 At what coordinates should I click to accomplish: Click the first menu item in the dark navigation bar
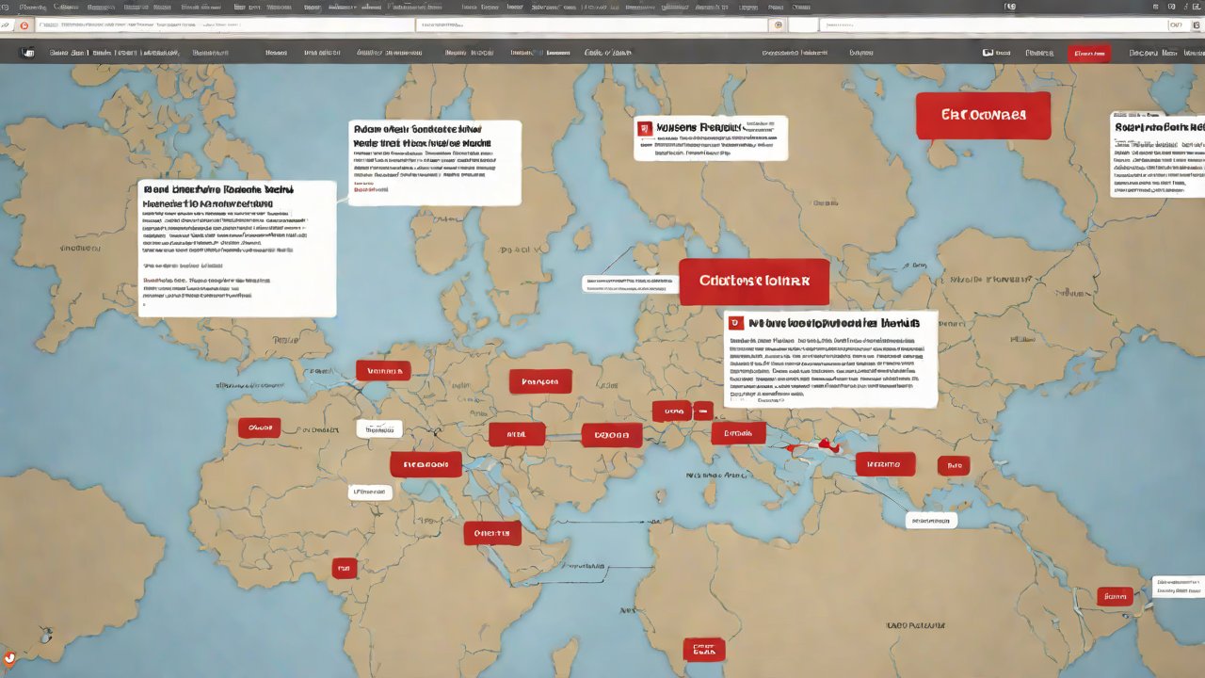[70, 54]
